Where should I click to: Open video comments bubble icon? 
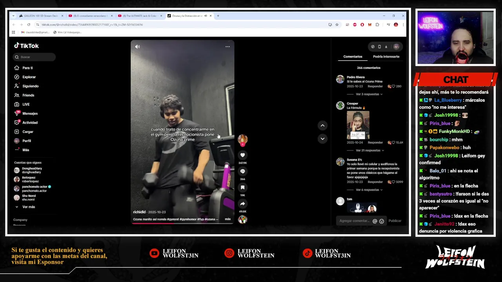(242, 171)
